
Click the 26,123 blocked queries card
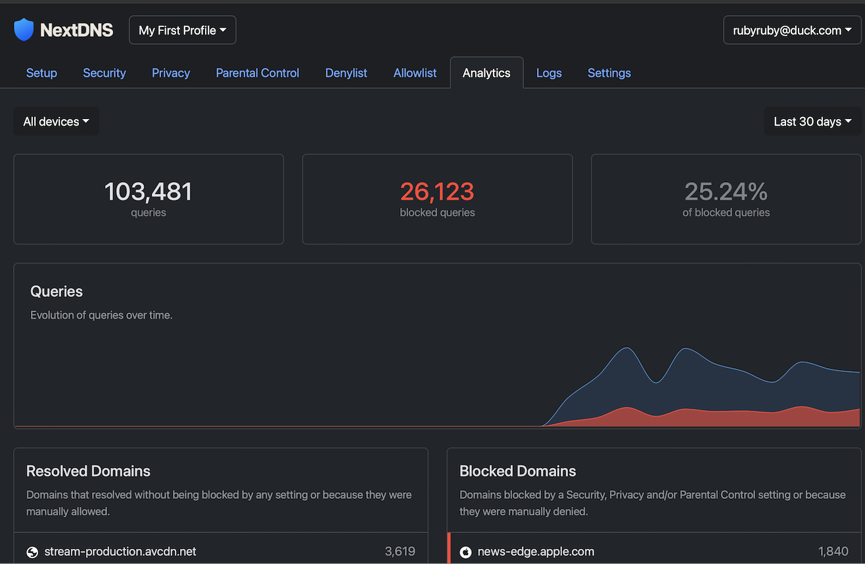coord(437,199)
